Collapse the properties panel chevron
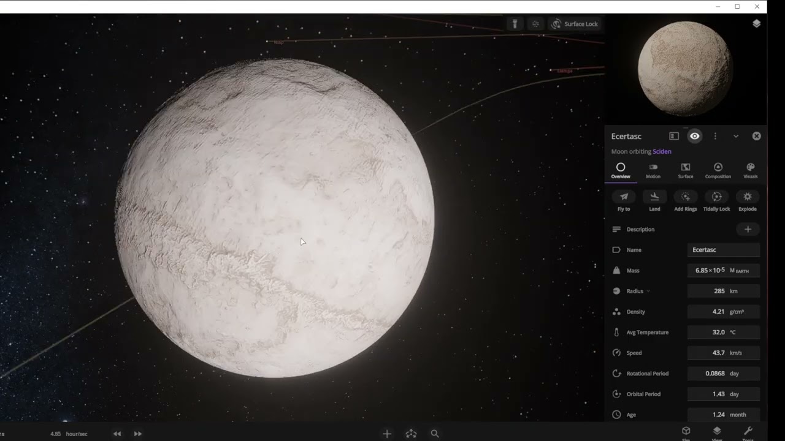This screenshot has width=785, height=441. coord(736,136)
